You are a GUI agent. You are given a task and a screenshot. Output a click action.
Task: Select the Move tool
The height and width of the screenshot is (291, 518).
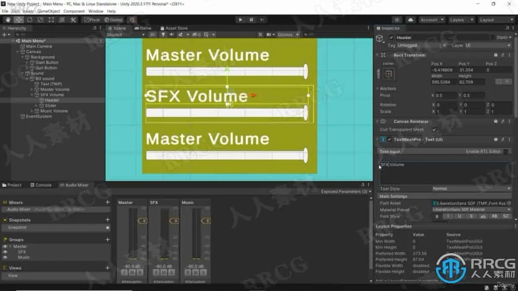point(19,20)
